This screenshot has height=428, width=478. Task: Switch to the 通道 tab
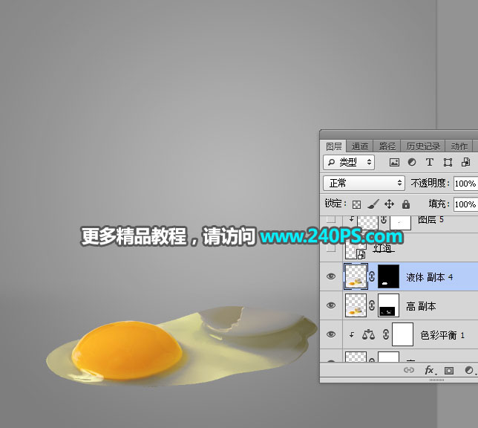click(360, 146)
